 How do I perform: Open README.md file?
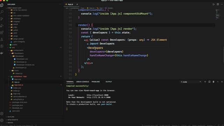[x=17, y=108]
